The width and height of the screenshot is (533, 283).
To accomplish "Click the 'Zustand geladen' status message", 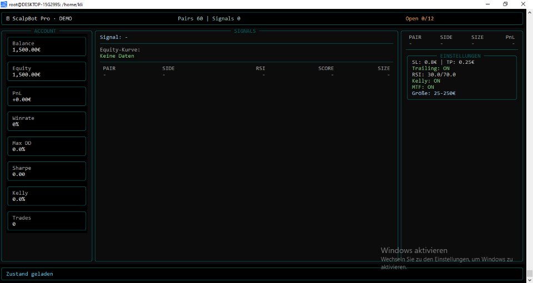I will click(29, 274).
